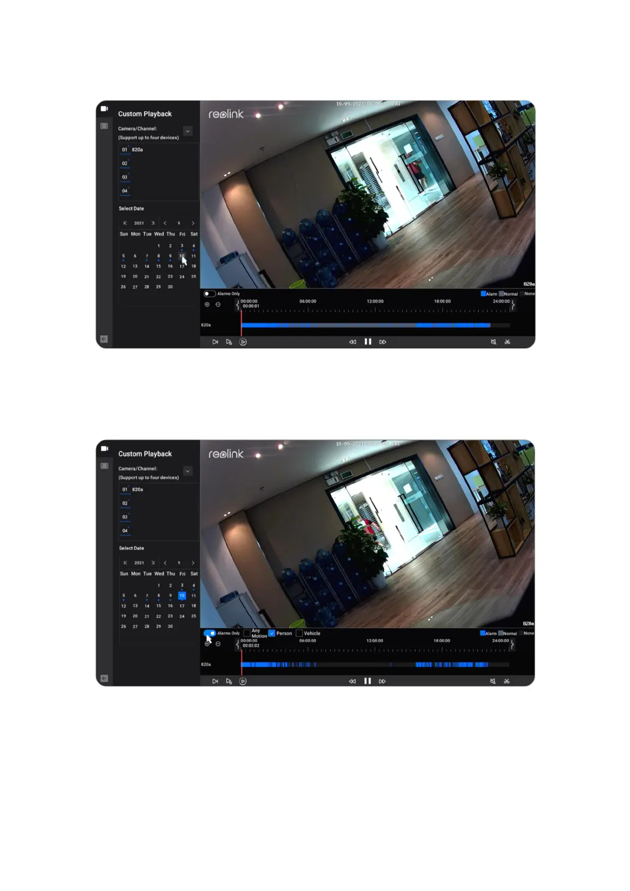Select channel slot 03 in upper screenshot
This screenshot has height=891, width=630.
click(x=125, y=177)
